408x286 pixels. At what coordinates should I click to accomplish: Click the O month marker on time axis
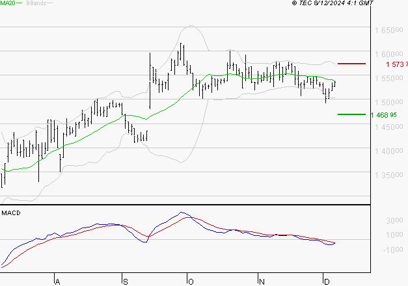point(191,282)
